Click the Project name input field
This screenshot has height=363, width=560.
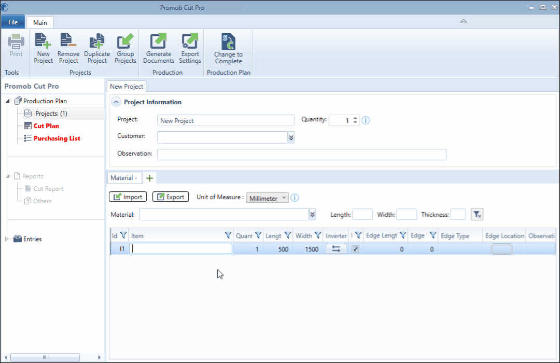[226, 120]
